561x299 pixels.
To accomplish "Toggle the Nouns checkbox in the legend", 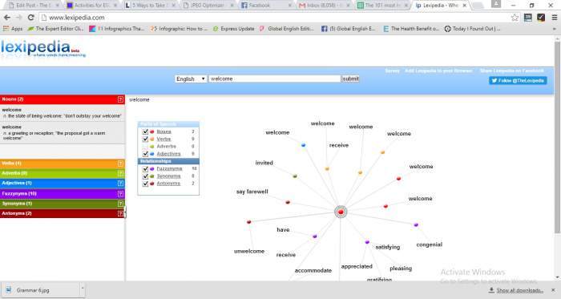I will [145, 131].
